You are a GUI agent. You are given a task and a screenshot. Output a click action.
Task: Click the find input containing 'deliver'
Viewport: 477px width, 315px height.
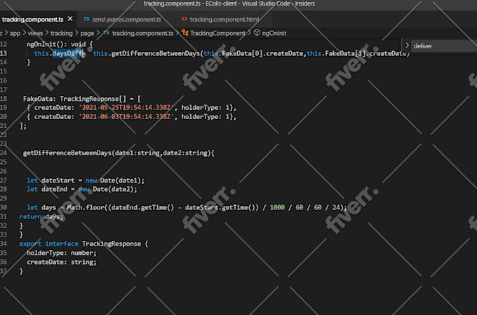444,45
